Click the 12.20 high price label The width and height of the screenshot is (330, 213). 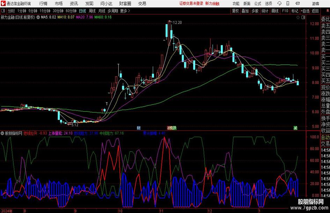tap(177, 23)
